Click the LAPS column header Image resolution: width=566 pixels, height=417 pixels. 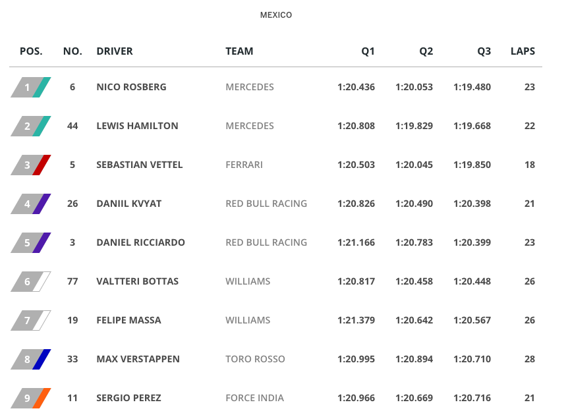(523, 51)
